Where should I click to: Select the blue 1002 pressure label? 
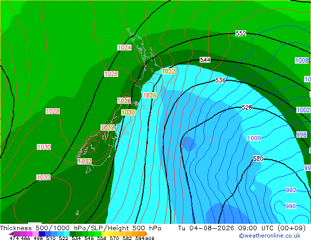click(x=303, y=110)
